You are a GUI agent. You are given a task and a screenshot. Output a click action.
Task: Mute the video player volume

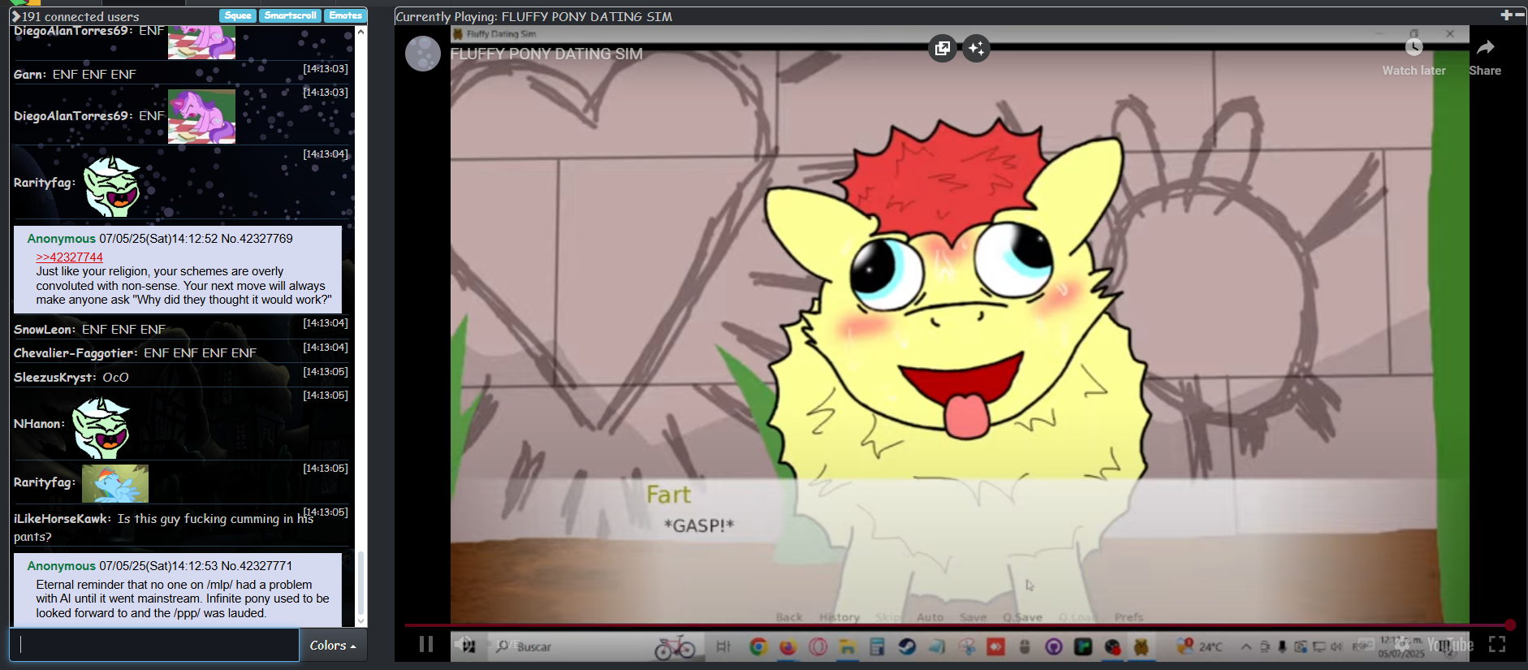tap(465, 644)
